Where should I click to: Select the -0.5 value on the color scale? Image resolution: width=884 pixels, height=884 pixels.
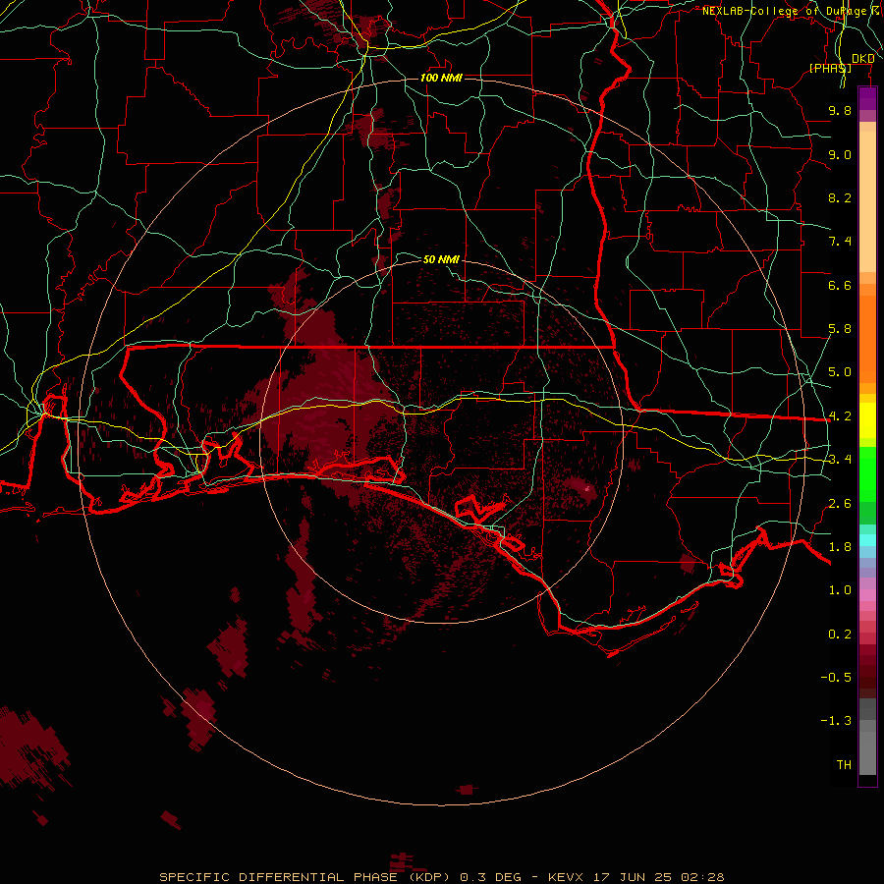836,677
